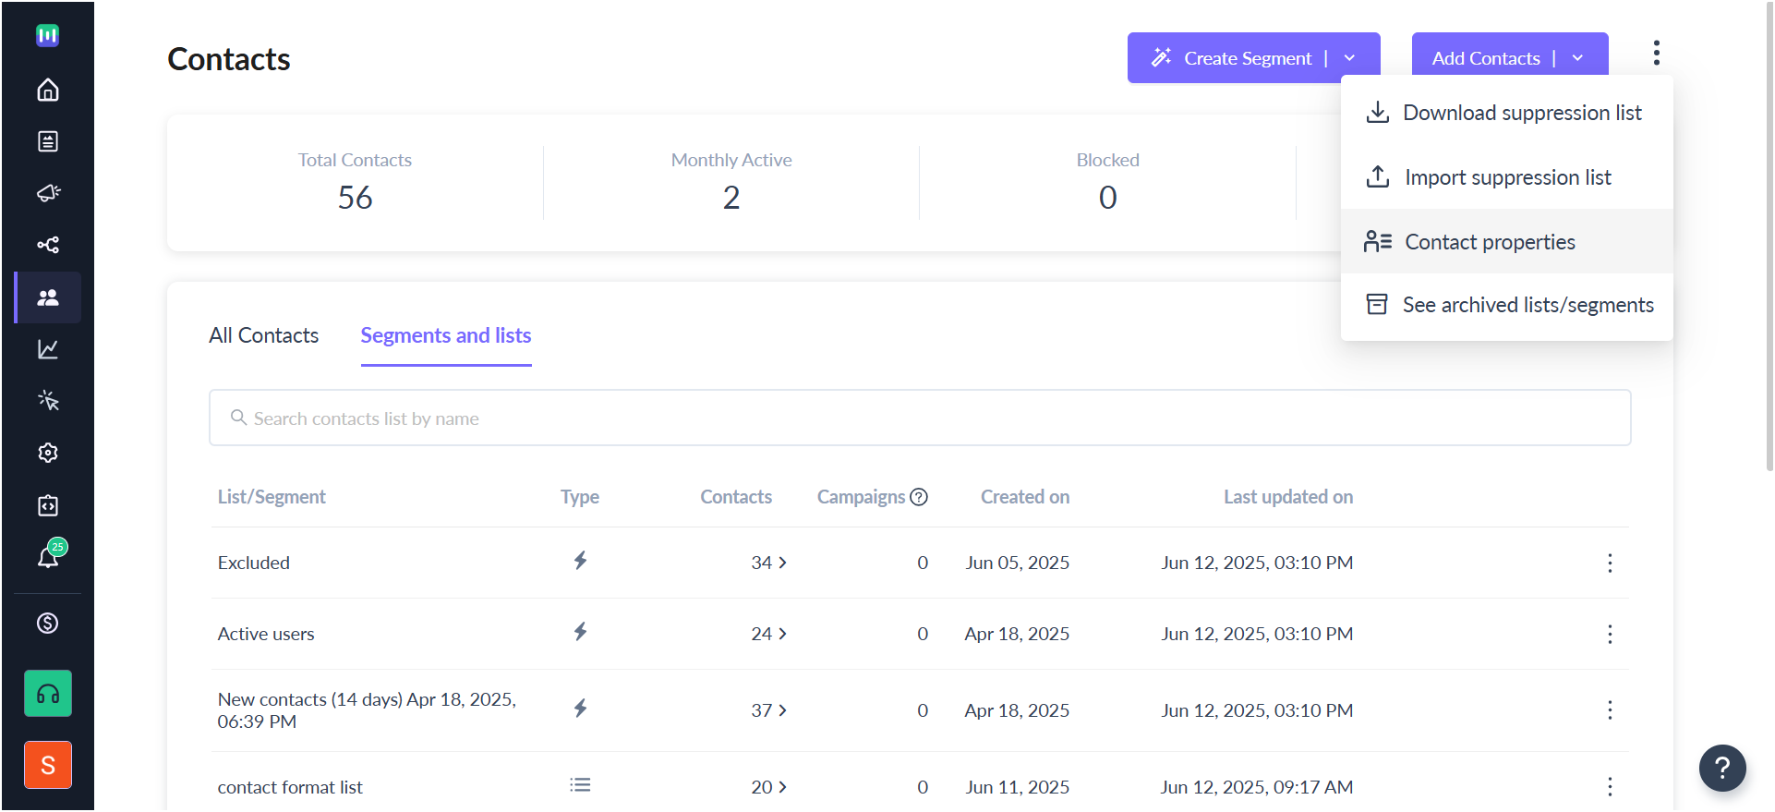Focus the Search contacts list by name field
This screenshot has width=1775, height=812.
tap(920, 418)
